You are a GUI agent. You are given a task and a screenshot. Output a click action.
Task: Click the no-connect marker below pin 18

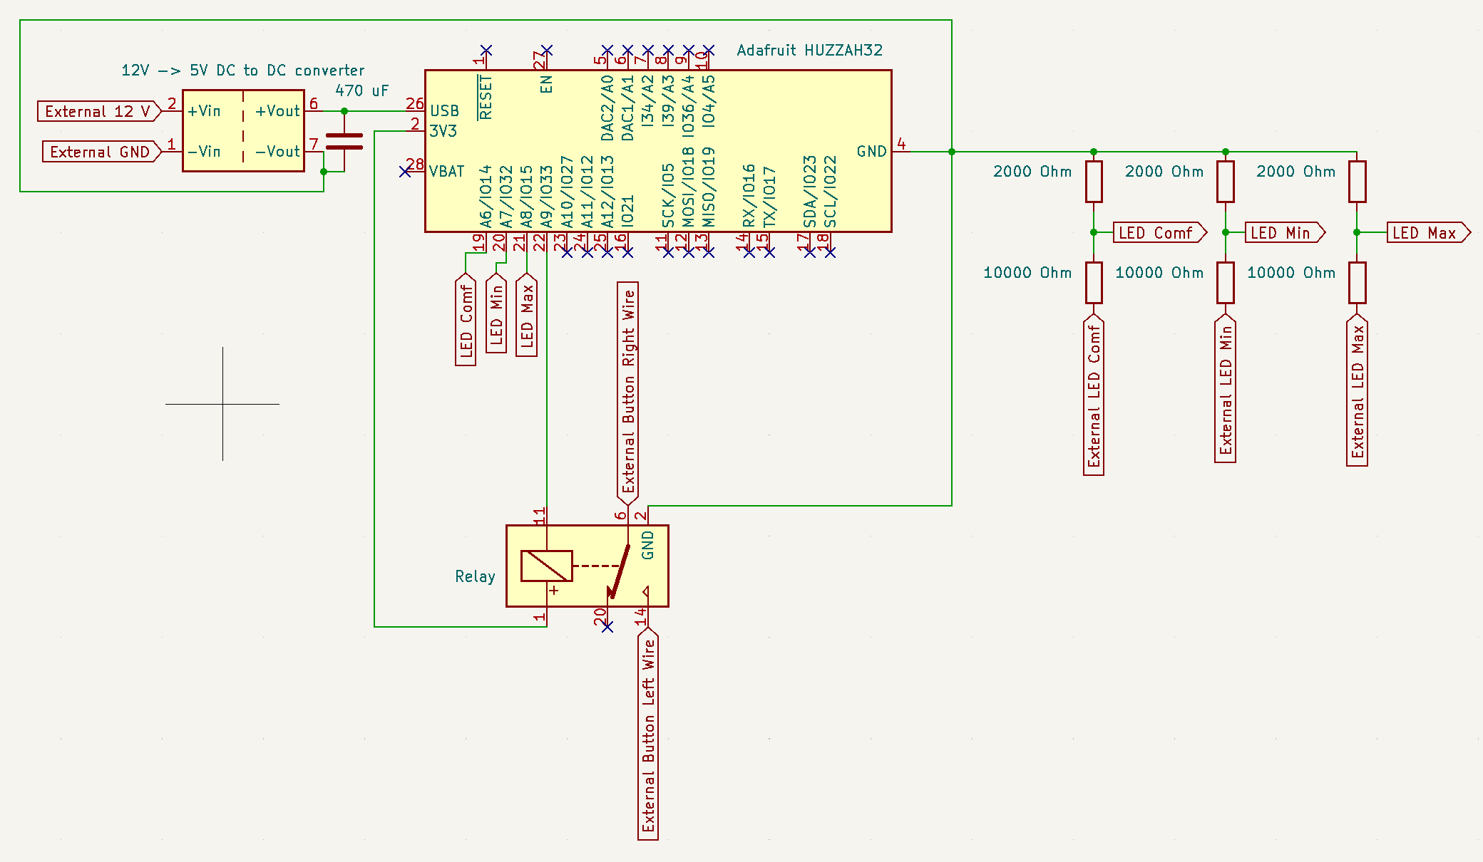pyautogui.click(x=830, y=252)
